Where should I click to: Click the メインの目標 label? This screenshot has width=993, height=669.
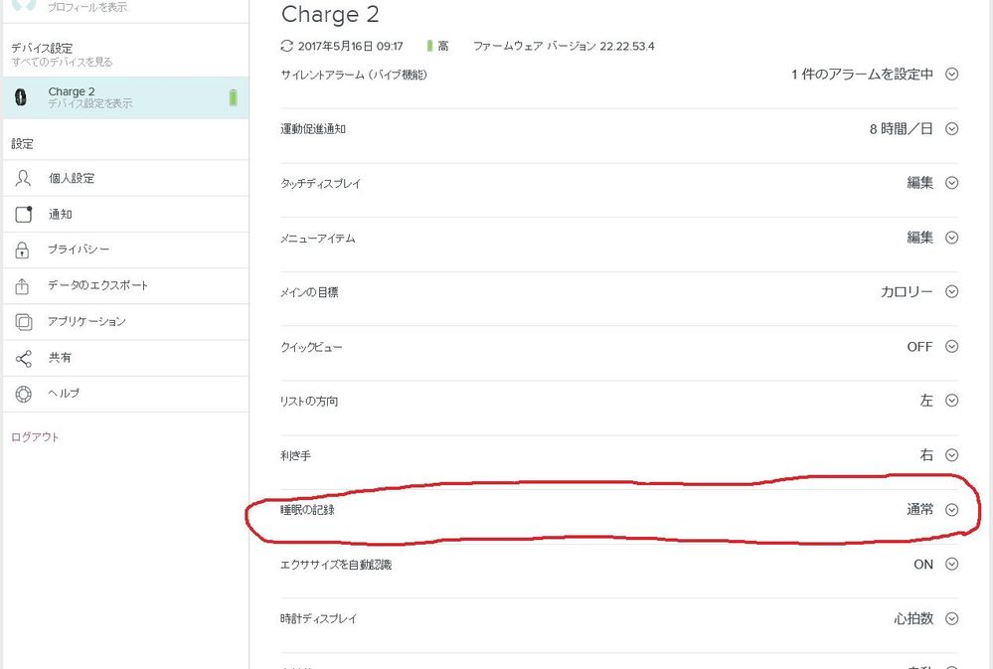[309, 292]
